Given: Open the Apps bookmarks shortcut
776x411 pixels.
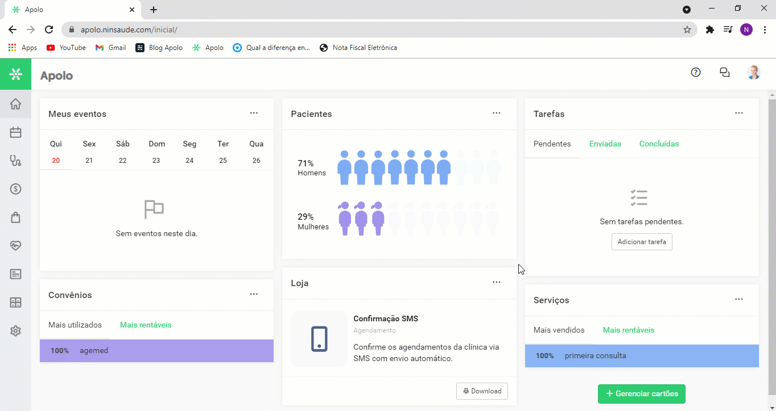Looking at the screenshot, I should pyautogui.click(x=23, y=48).
